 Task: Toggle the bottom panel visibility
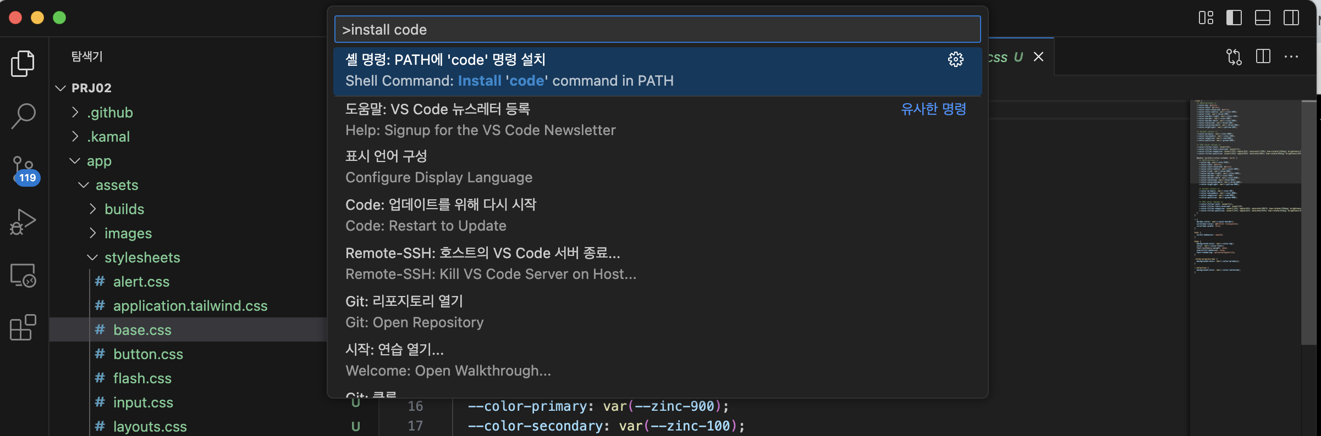[1263, 18]
